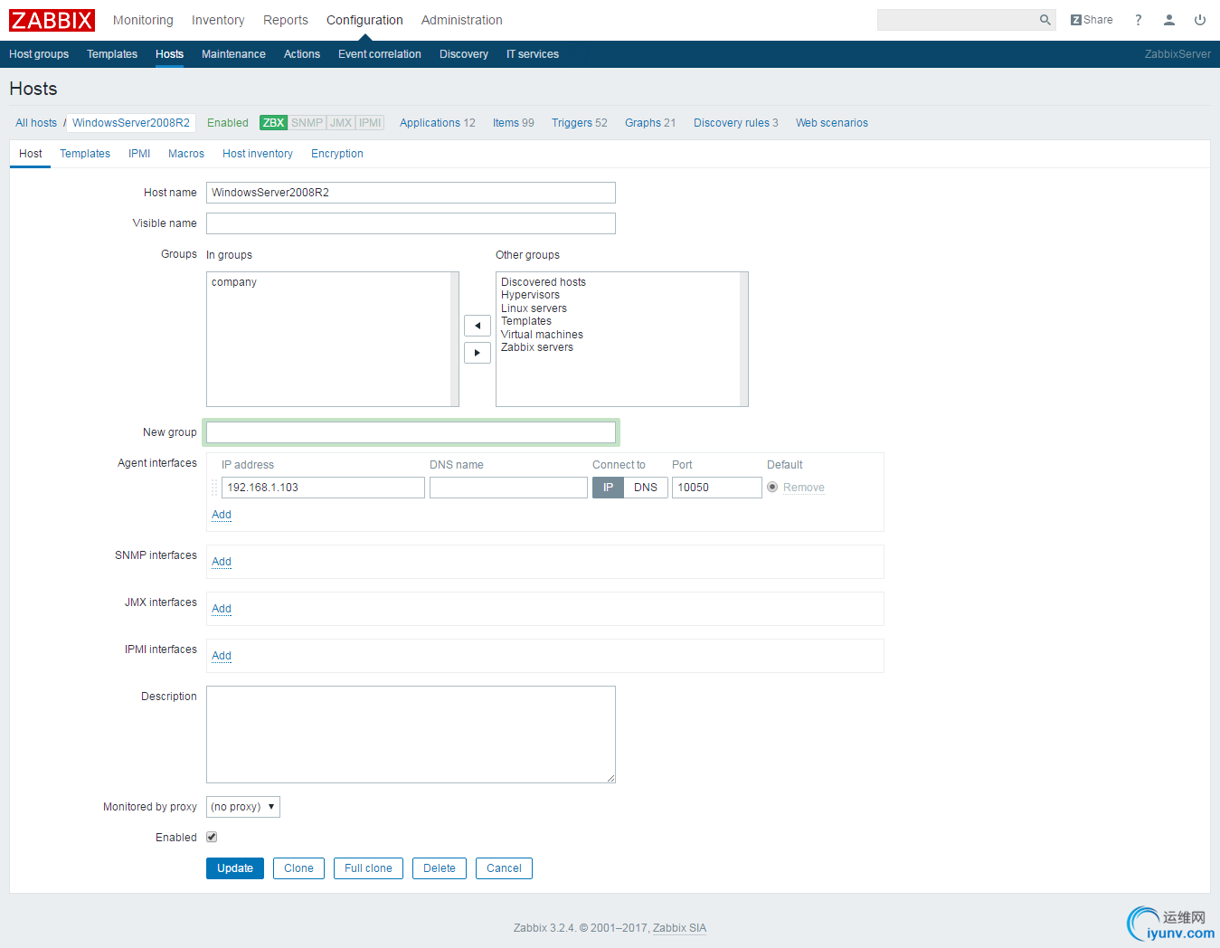The image size is (1220, 948).
Task: Add a new JMX interface
Action: point(222,609)
